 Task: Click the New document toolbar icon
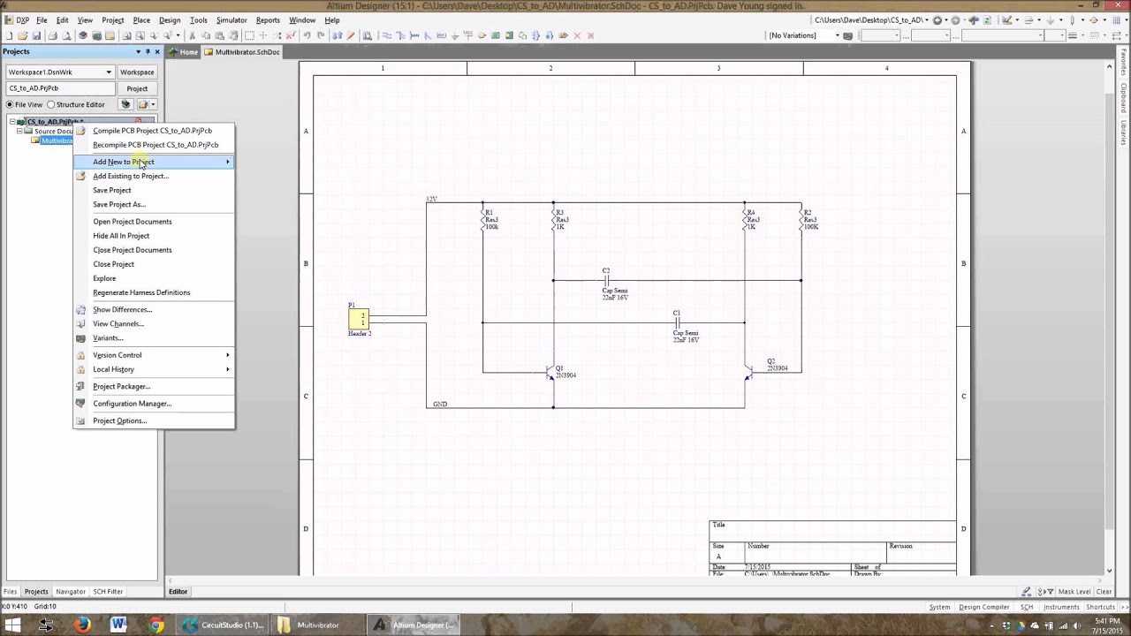click(x=8, y=35)
